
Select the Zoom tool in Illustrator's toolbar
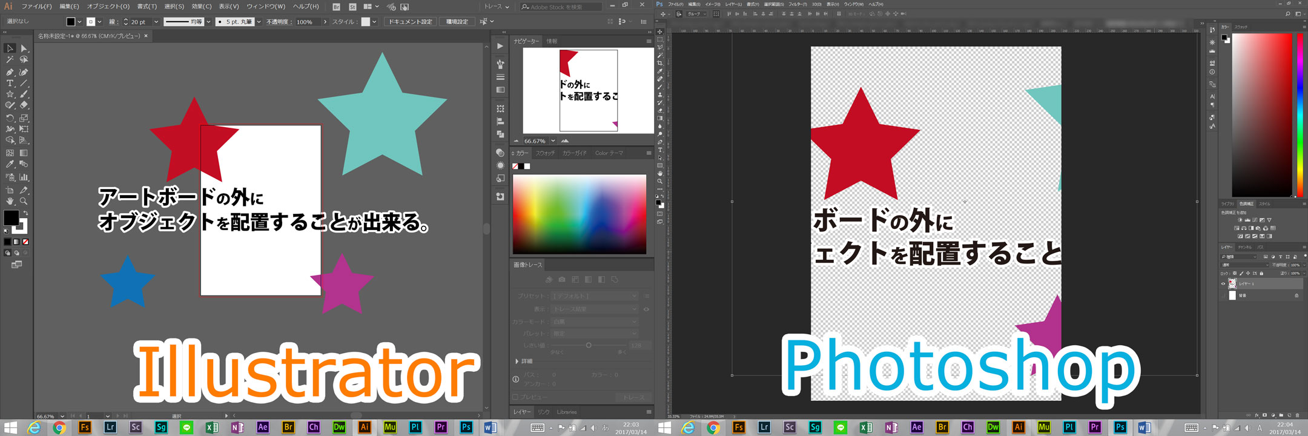(24, 201)
